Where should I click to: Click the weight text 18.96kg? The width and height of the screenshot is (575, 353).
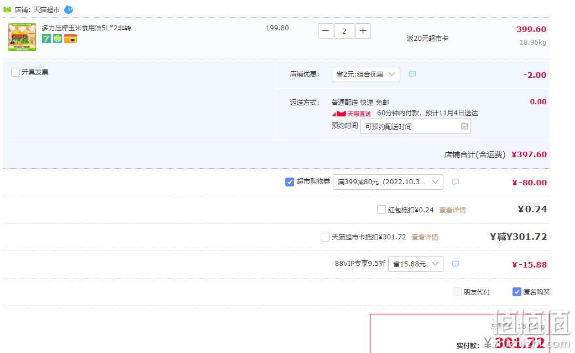tap(532, 42)
